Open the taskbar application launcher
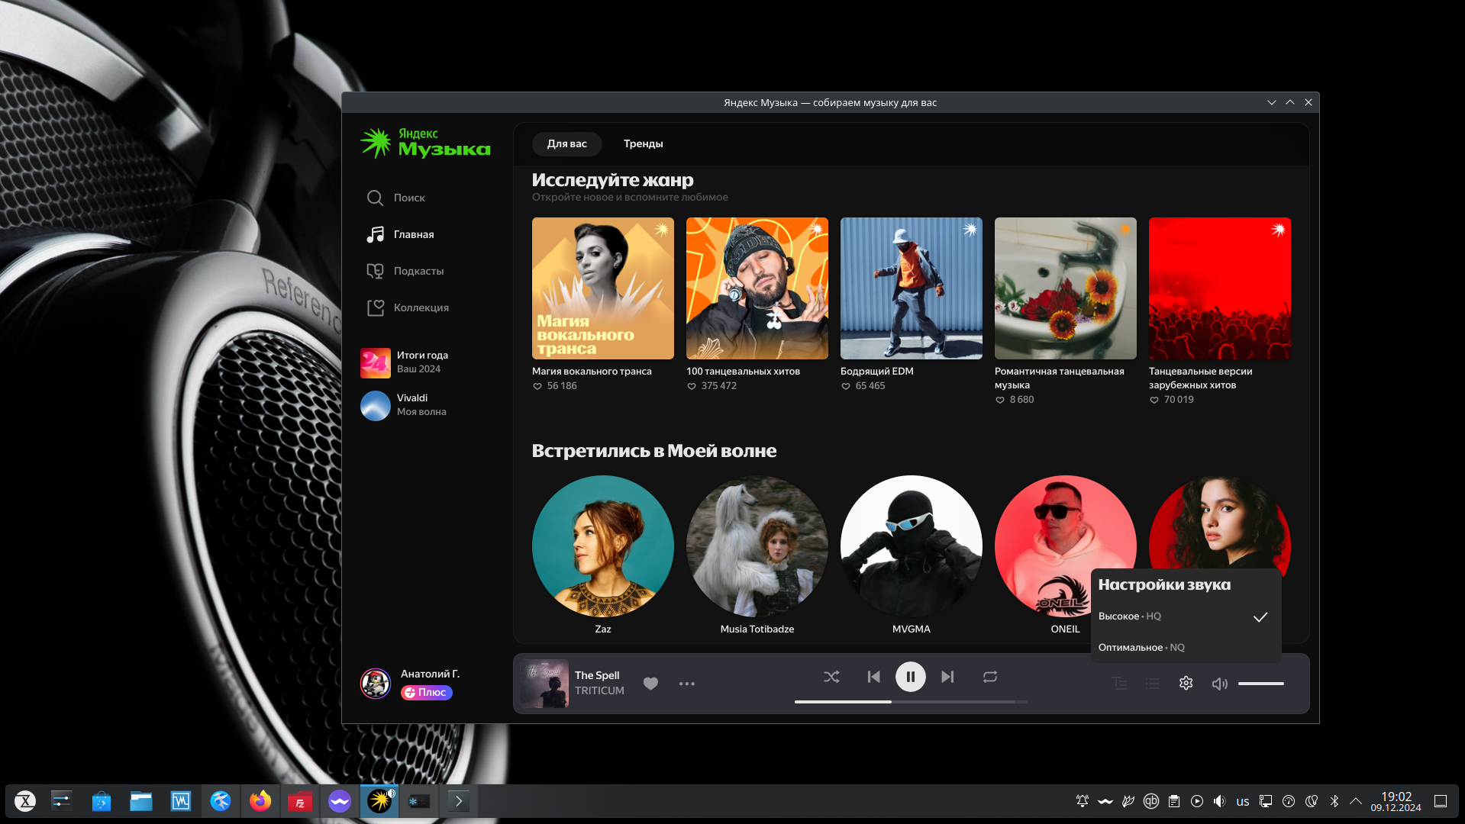This screenshot has height=824, width=1465. [25, 801]
